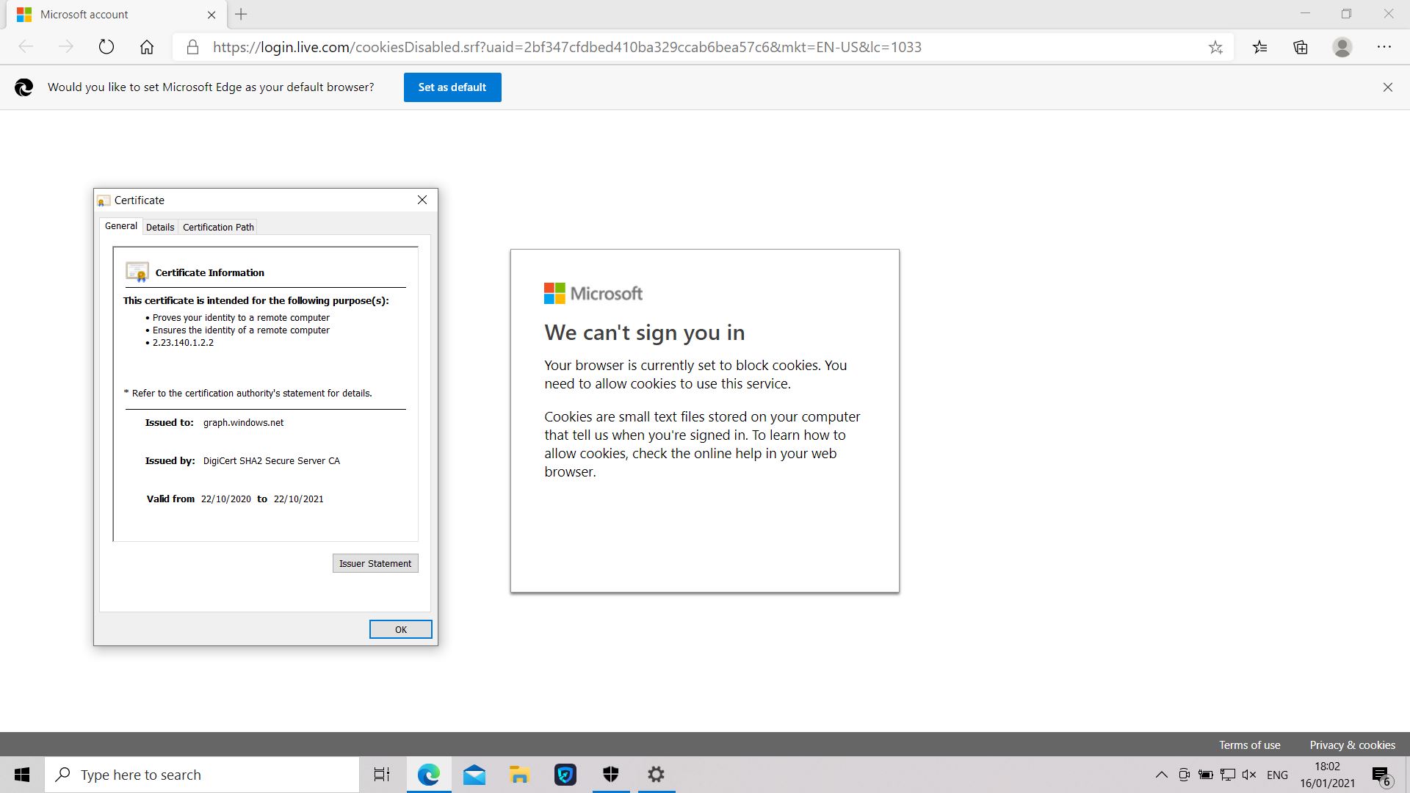Open Settings from the taskbar gear

[657, 775]
